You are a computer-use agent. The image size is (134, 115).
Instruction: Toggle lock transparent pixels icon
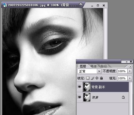tap(88, 78)
